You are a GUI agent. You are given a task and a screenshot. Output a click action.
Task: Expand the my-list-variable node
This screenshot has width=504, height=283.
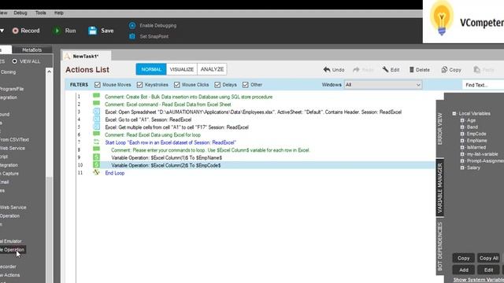click(x=462, y=154)
